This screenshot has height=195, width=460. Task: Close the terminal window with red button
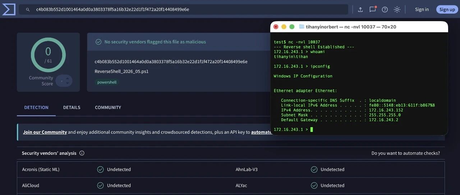click(276, 27)
